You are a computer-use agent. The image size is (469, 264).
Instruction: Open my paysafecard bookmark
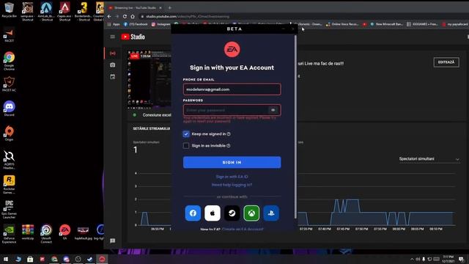454,24
